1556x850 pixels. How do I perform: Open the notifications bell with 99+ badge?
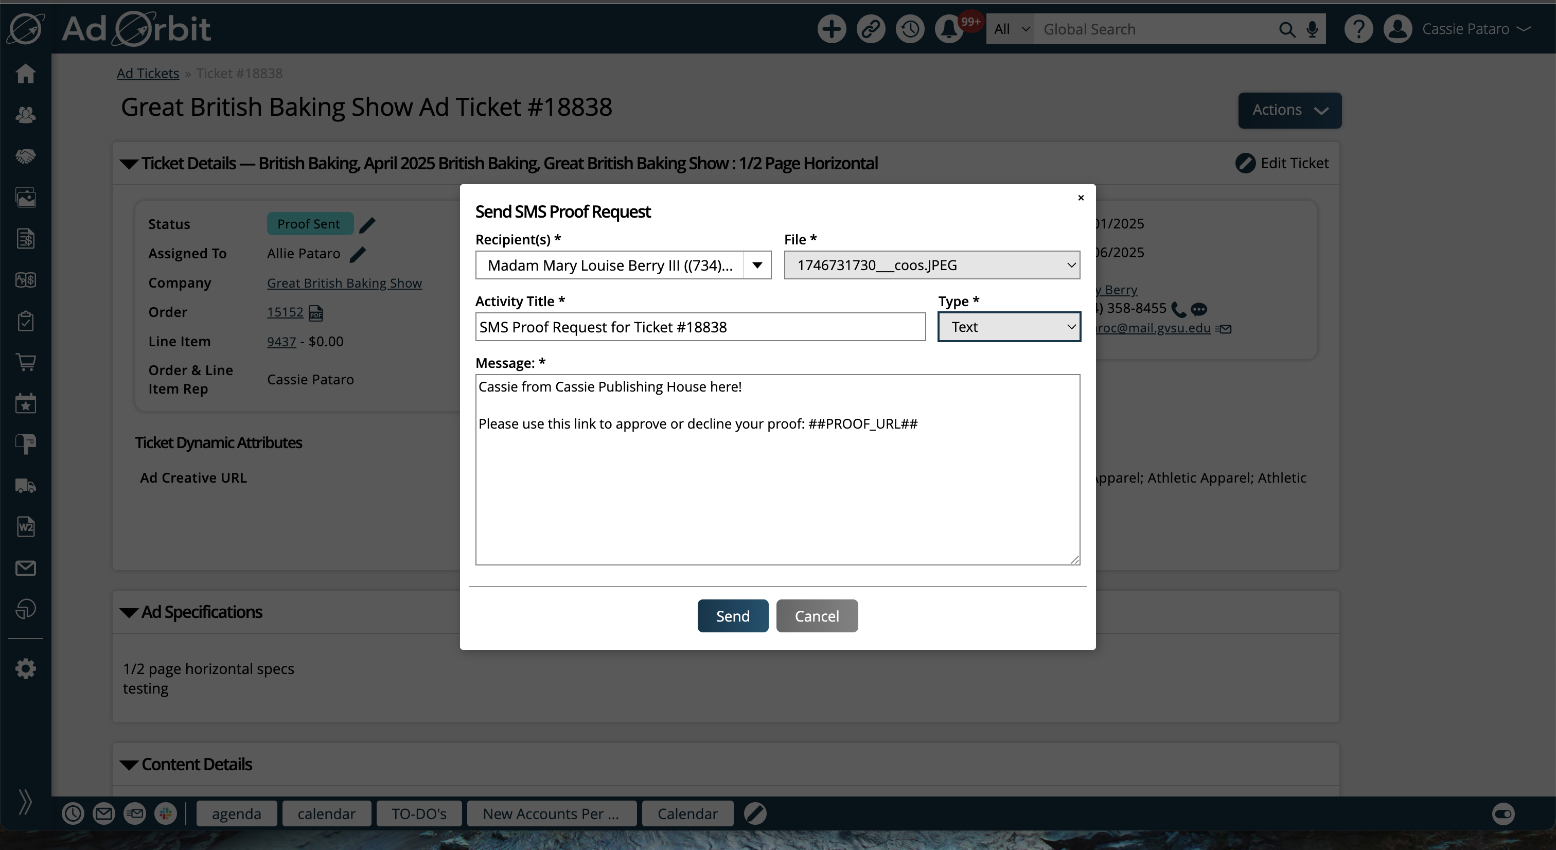coord(949,28)
